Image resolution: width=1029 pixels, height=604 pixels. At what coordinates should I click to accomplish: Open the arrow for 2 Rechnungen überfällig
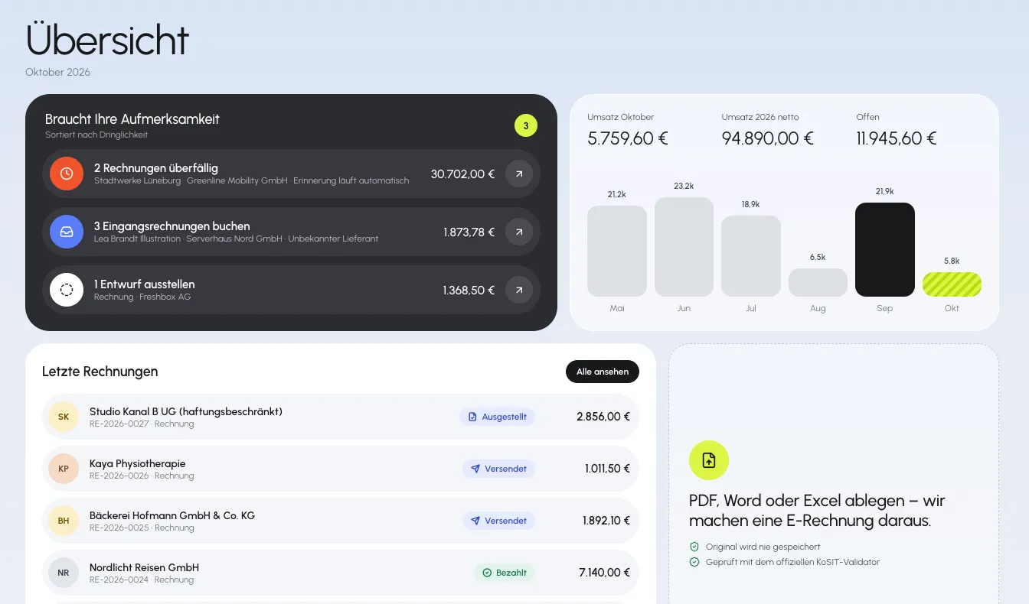[519, 174]
